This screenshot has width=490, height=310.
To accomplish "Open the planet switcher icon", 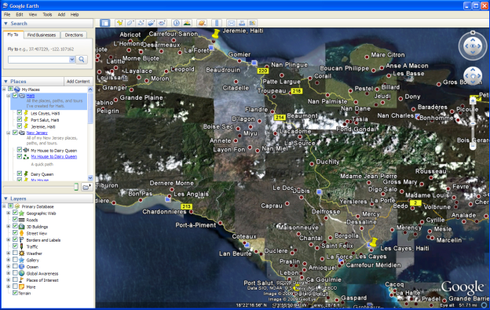I will click(x=202, y=23).
